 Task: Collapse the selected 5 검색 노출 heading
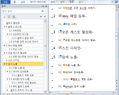click(4, 64)
